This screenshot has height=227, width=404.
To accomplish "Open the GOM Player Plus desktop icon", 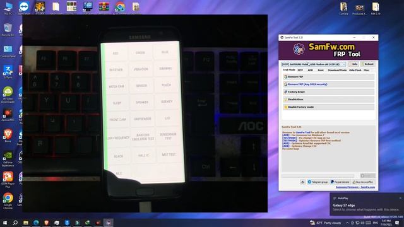I will pyautogui.click(x=8, y=179).
